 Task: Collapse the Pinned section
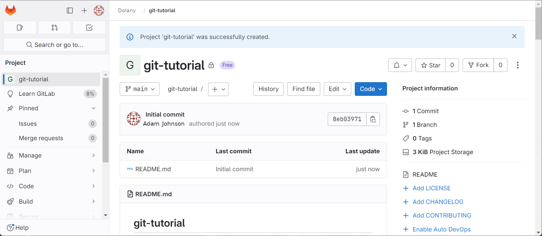coord(52,108)
